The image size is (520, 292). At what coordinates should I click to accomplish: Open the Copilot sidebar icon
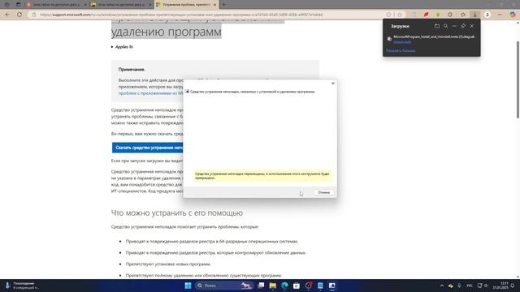click(513, 15)
